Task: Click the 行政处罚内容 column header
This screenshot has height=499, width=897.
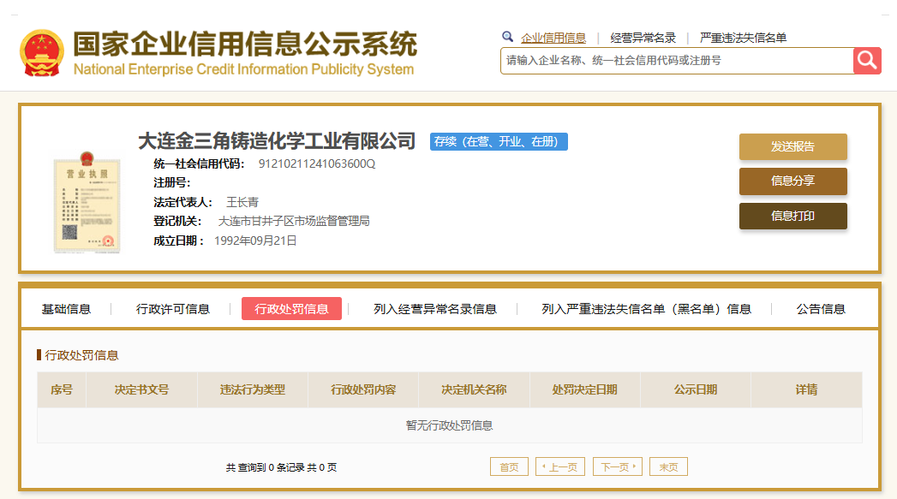Action: point(363,389)
